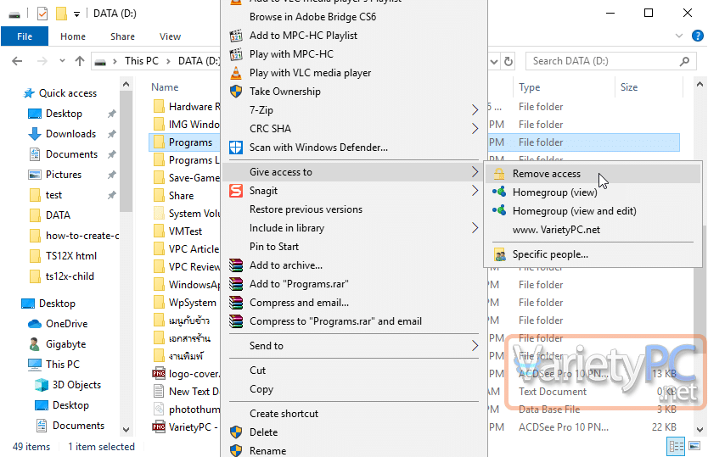Click the Windows Defender shield icon
The width and height of the screenshot is (708, 457).
pos(235,148)
